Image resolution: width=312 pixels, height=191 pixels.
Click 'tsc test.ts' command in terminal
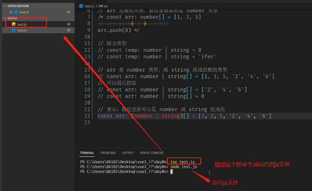183,162
